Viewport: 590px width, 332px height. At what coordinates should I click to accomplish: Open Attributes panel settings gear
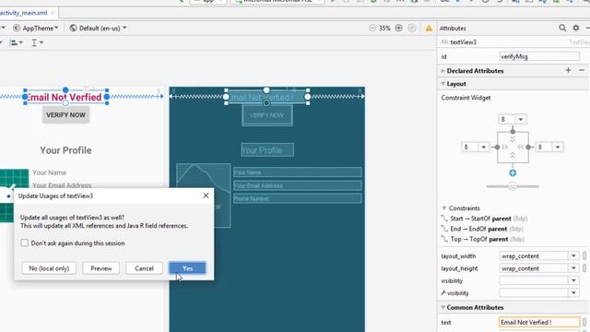coord(575,28)
